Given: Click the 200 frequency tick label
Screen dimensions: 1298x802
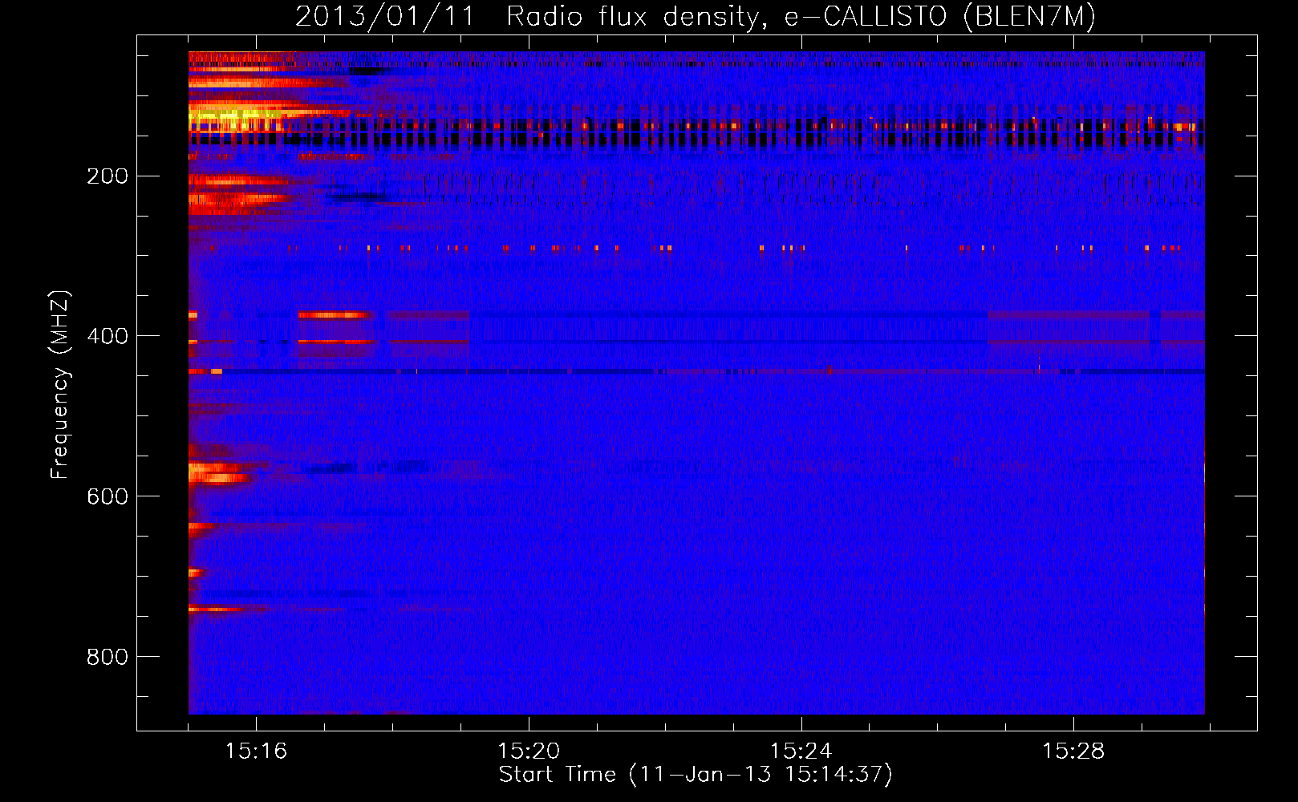Looking at the screenshot, I should tap(107, 176).
